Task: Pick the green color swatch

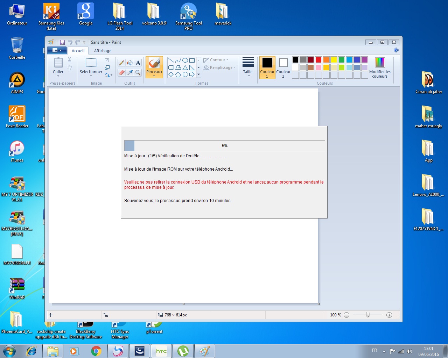Action: point(342,60)
